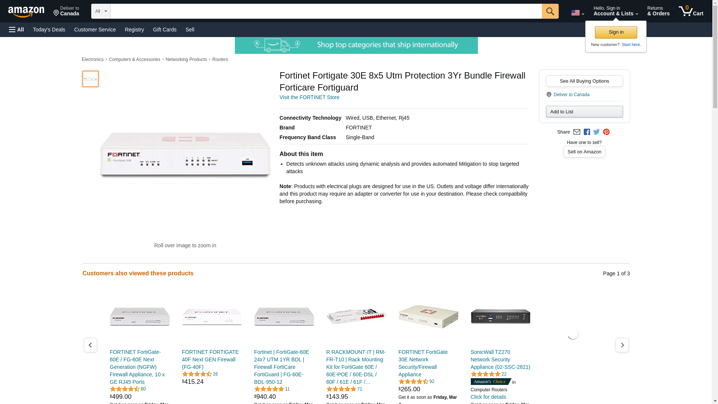Screen dimensions: 718x404
Task: Click the Amazon logo
Action: 26,12
